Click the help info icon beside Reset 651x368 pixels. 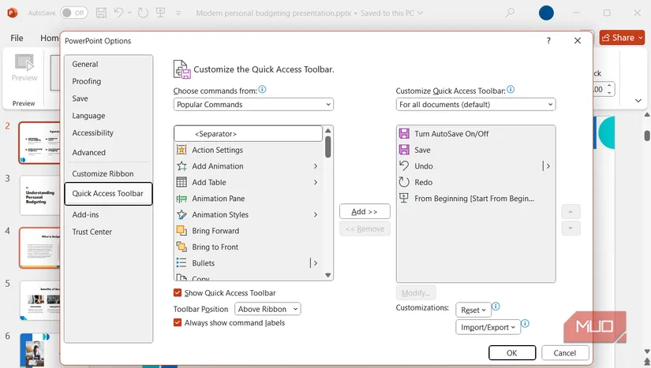tap(496, 307)
